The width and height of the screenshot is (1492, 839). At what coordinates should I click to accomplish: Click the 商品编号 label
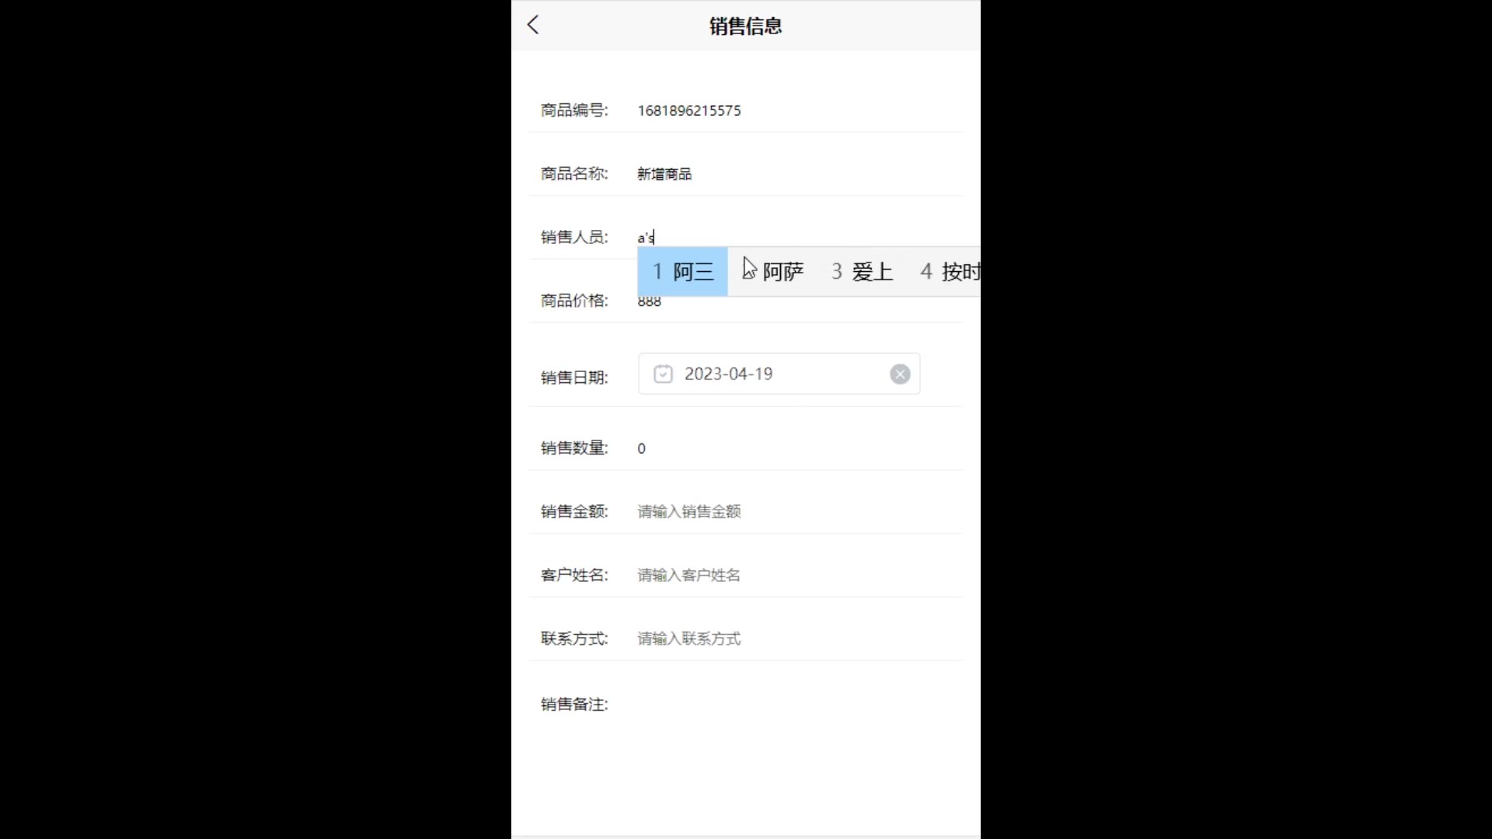[x=574, y=110]
